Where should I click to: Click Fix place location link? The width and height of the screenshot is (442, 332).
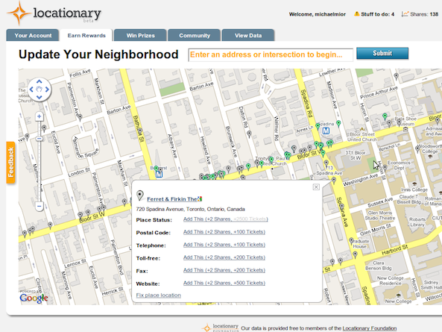pyautogui.click(x=159, y=295)
